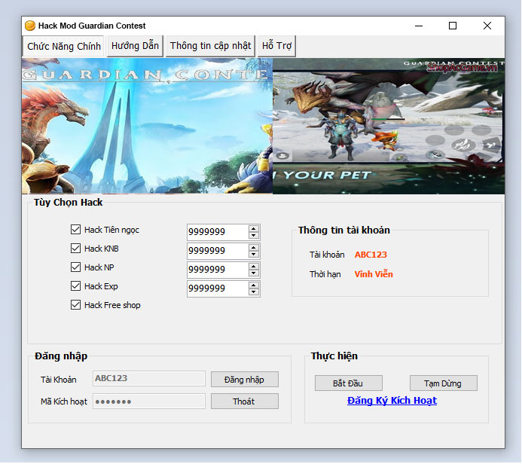Click the orange app icon in title bar

pos(30,26)
